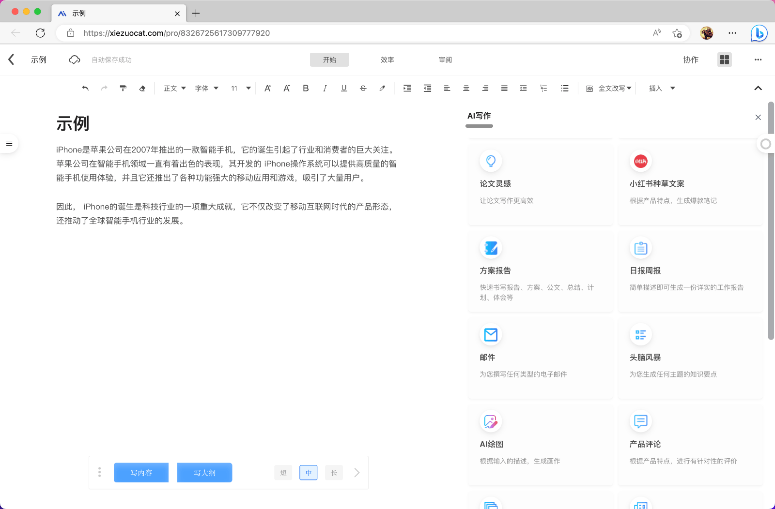Align text left
The width and height of the screenshot is (775, 509).
coord(447,88)
